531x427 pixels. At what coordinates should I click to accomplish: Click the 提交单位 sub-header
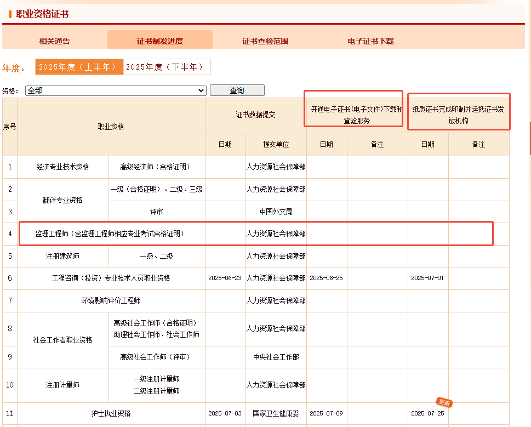point(276,144)
